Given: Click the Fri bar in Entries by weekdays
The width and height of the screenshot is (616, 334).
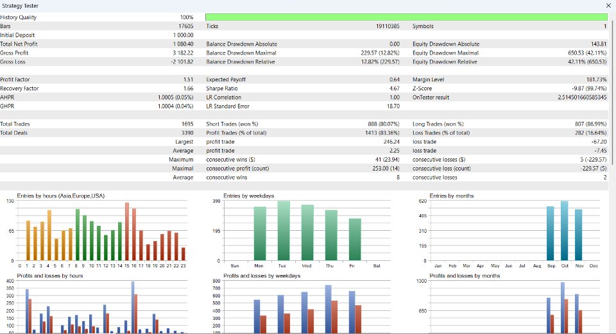Looking at the screenshot, I should 355,240.
